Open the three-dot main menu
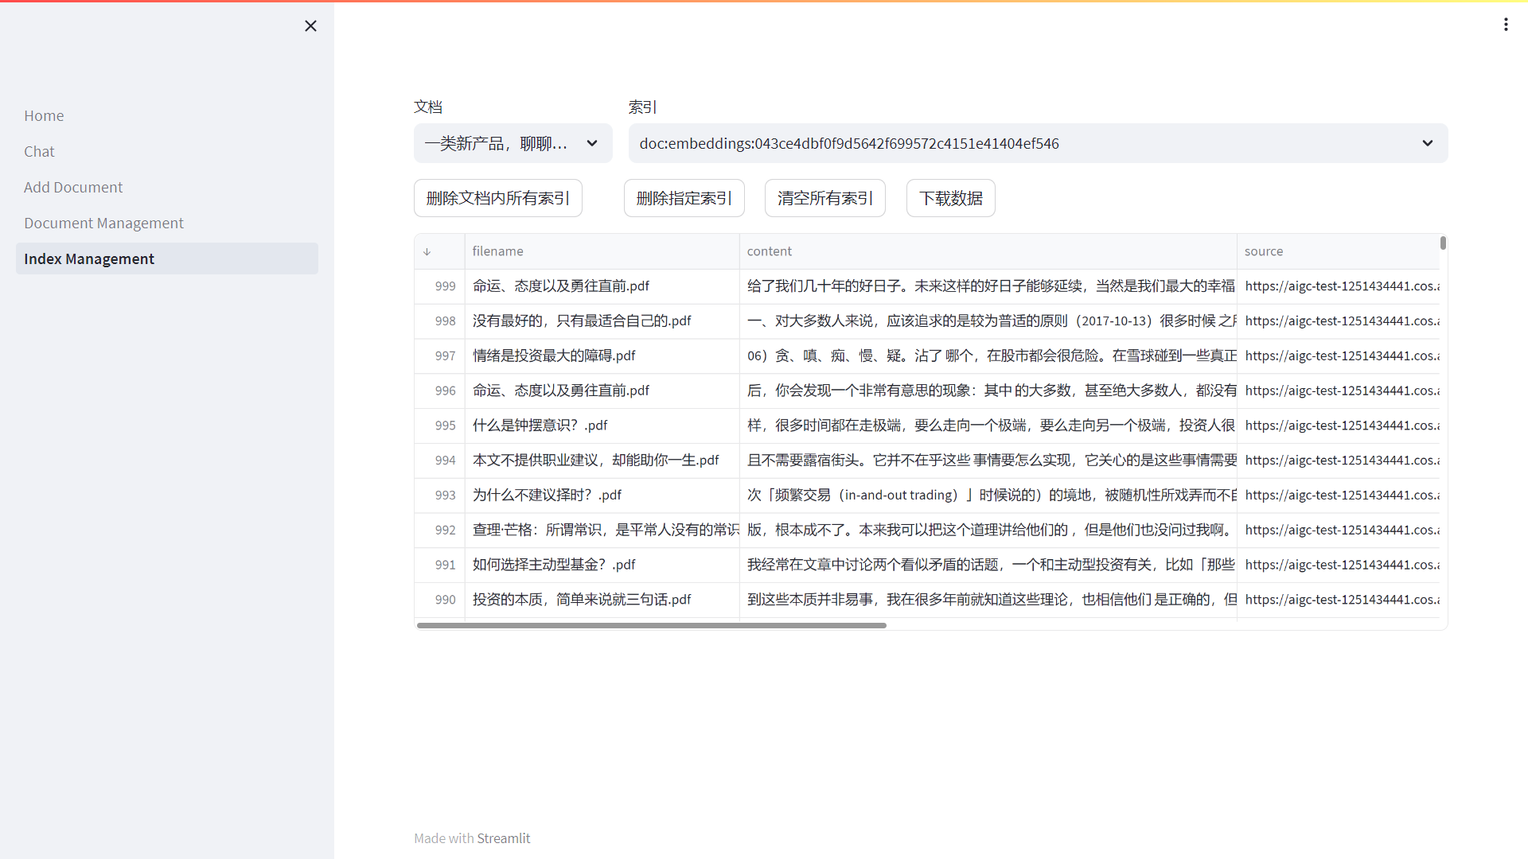The width and height of the screenshot is (1528, 859). (1506, 25)
